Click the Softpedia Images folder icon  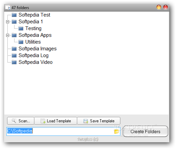[x=14, y=49]
